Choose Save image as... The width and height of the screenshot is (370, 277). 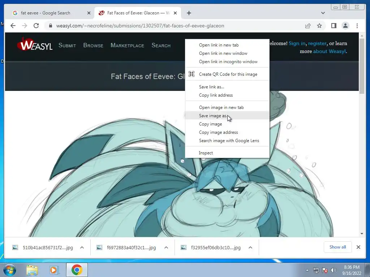pyautogui.click(x=227, y=116)
